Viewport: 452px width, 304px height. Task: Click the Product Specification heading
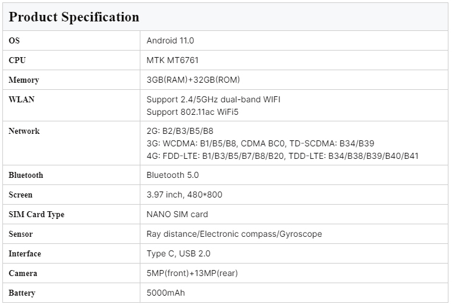pos(74,17)
